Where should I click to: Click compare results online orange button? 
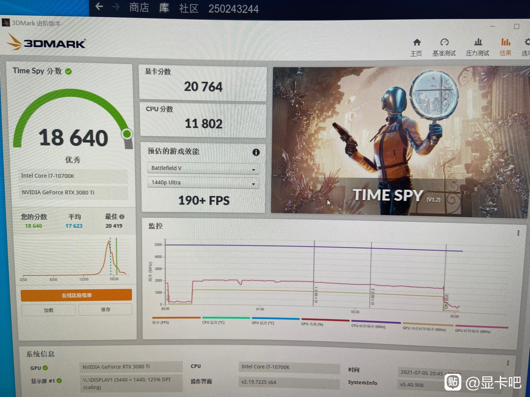pyautogui.click(x=76, y=295)
